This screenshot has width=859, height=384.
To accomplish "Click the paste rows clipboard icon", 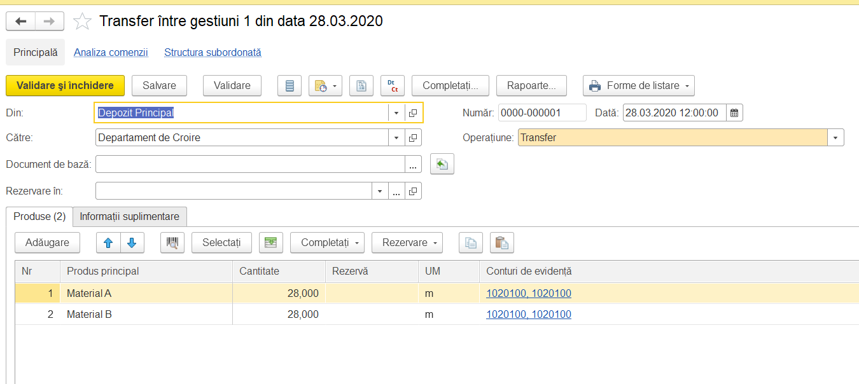I will pyautogui.click(x=502, y=242).
